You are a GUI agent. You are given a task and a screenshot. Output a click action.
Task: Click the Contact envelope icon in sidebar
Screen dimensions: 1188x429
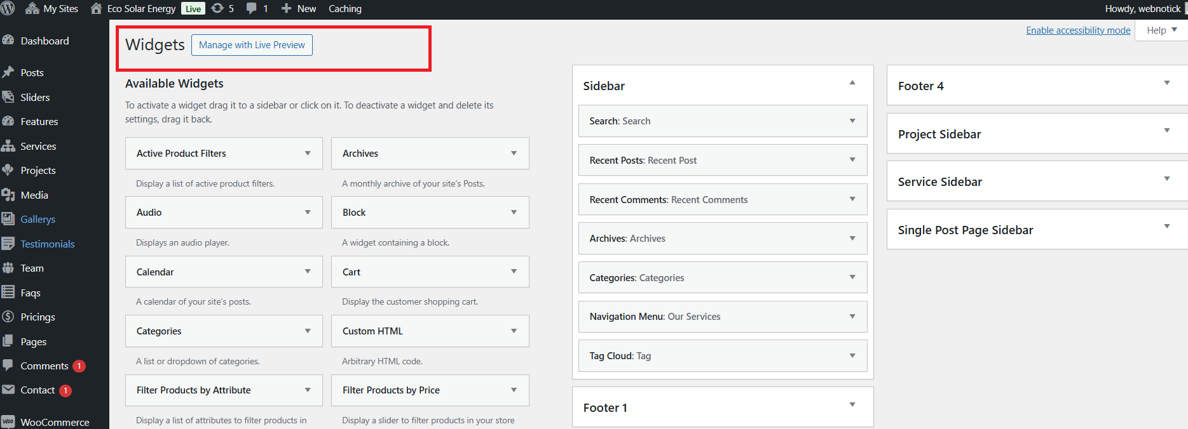click(x=8, y=390)
